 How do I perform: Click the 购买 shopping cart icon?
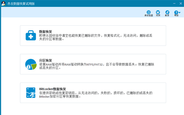click(158, 12)
